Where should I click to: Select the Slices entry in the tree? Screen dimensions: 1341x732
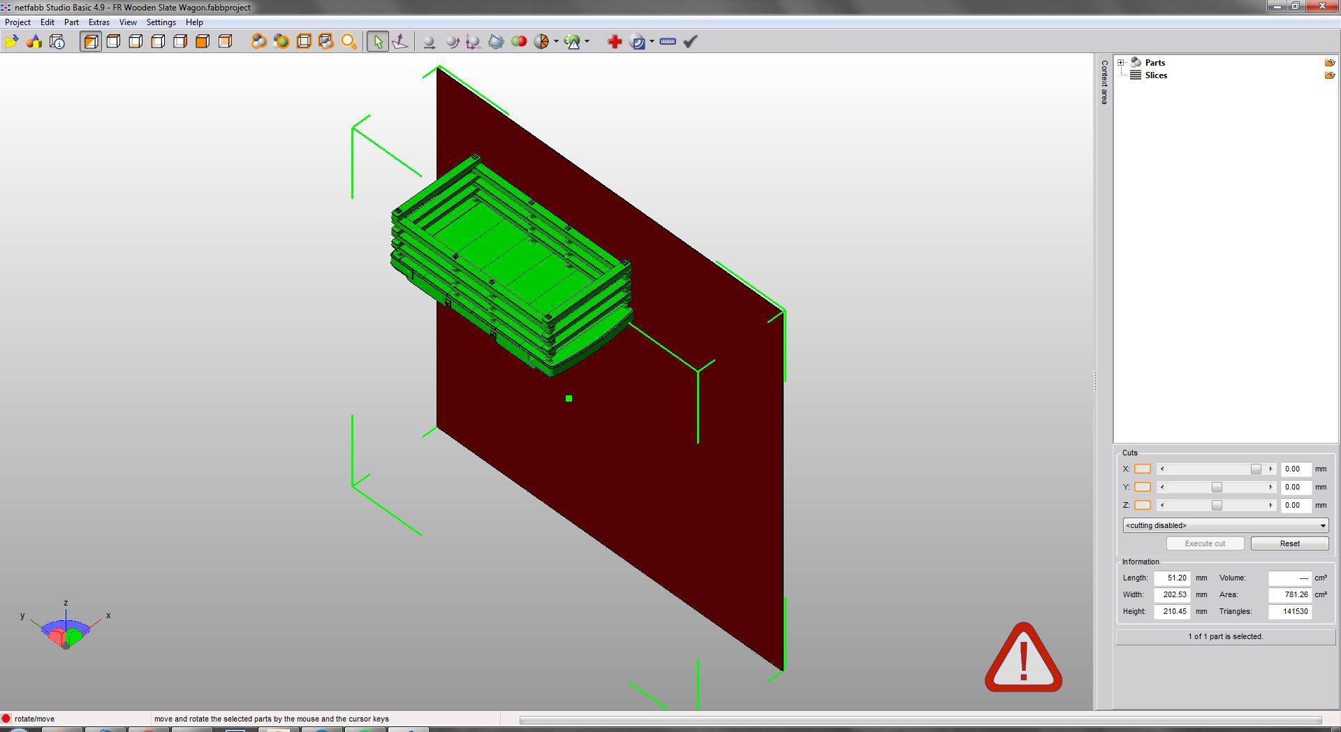coord(1156,75)
